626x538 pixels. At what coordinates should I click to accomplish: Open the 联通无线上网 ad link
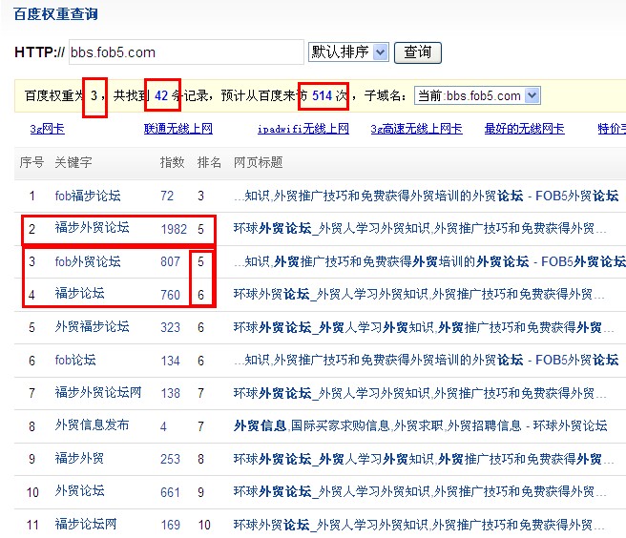[178, 129]
